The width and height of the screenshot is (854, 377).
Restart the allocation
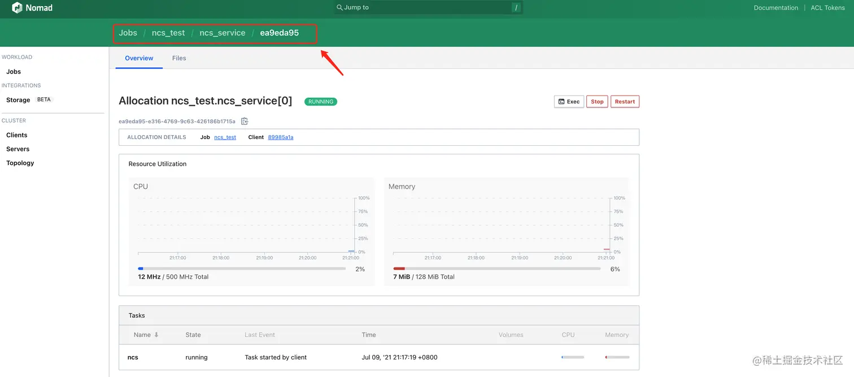click(625, 102)
